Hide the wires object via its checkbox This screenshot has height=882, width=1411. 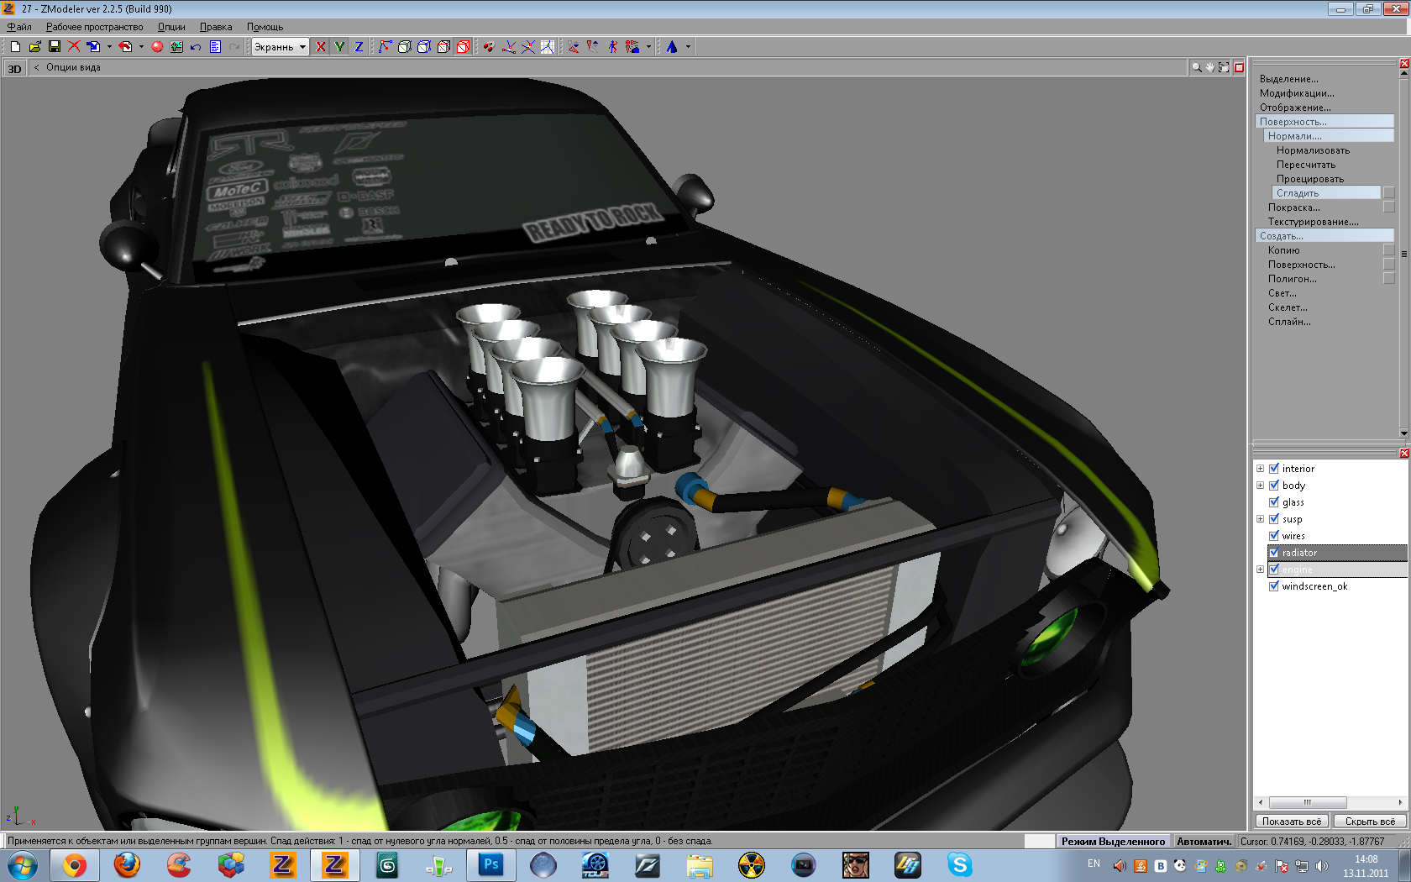click(x=1274, y=536)
